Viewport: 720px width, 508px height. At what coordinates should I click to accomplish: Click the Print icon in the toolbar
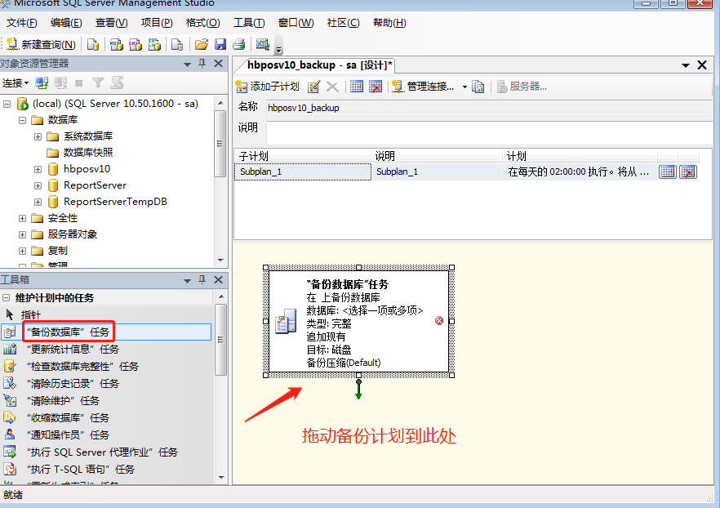[238, 45]
